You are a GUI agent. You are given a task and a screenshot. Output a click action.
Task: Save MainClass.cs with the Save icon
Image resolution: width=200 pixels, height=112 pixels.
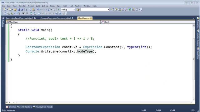[x=19, y=10]
